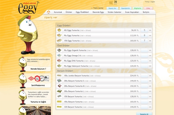The width and height of the screenshot is (174, 115).
Task: Open 30'lu Baryum Yumurta M product image
Action: tap(59, 86)
